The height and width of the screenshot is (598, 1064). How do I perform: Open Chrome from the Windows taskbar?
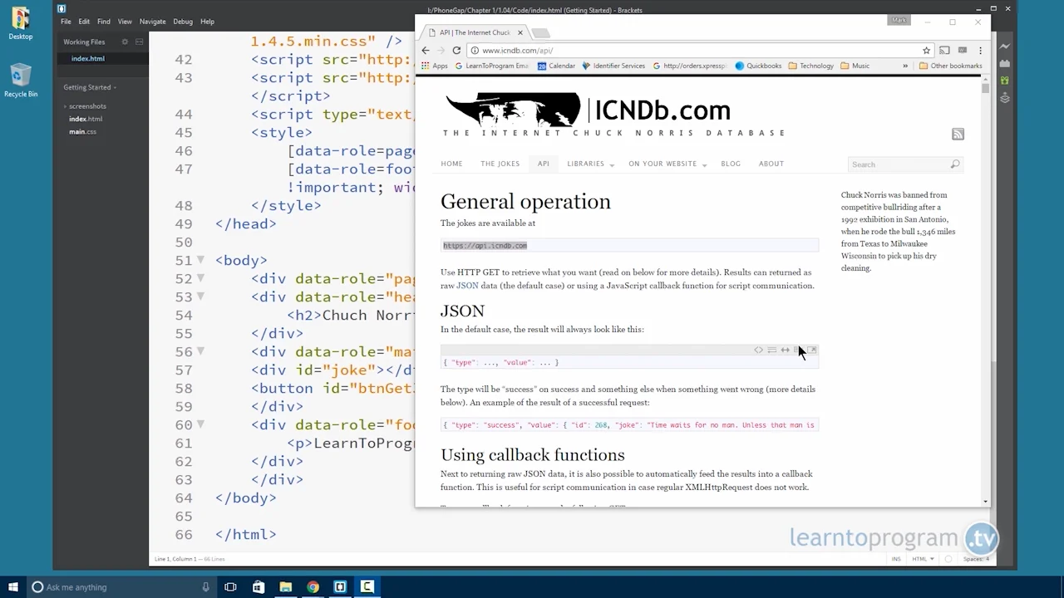coord(313,587)
